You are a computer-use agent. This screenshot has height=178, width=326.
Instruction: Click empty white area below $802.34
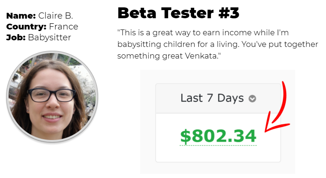click(x=218, y=154)
